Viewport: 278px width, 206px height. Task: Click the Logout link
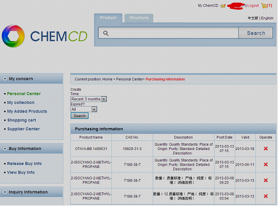point(253,5)
